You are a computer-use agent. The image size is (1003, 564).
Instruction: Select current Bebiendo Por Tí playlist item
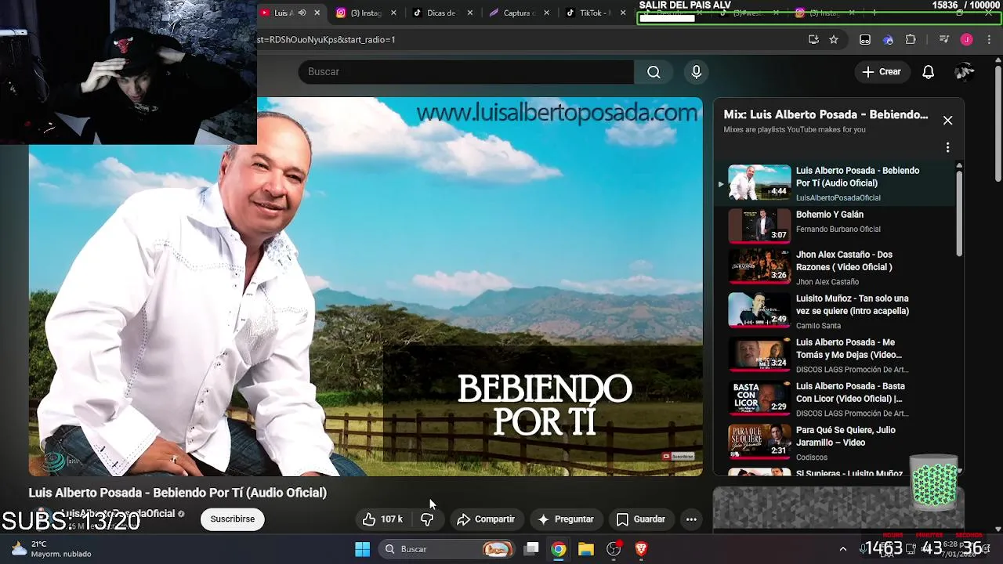click(835, 184)
